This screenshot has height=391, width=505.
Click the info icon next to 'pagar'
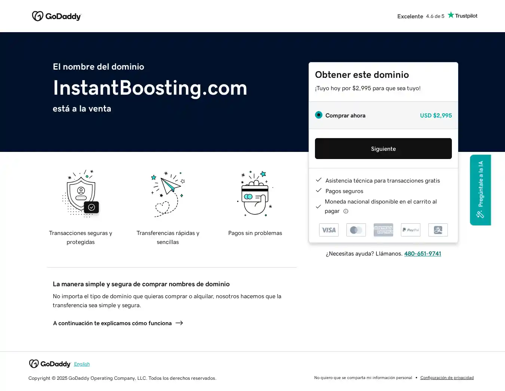346,211
